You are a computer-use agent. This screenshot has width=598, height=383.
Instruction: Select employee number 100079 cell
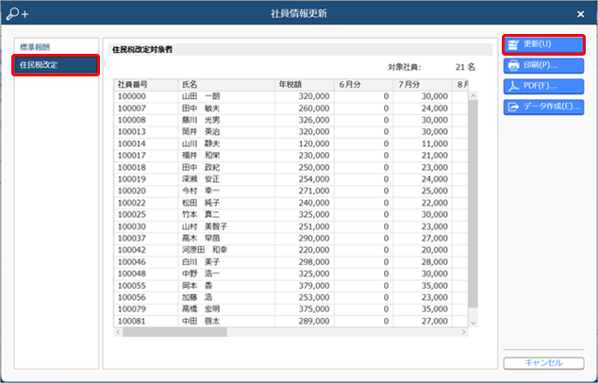point(145,309)
